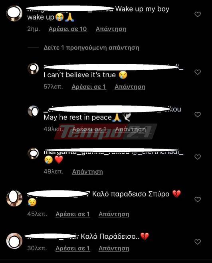Open avatar of 30λεπ. commenter
The width and height of the screenshot is (212, 263).
point(14,241)
